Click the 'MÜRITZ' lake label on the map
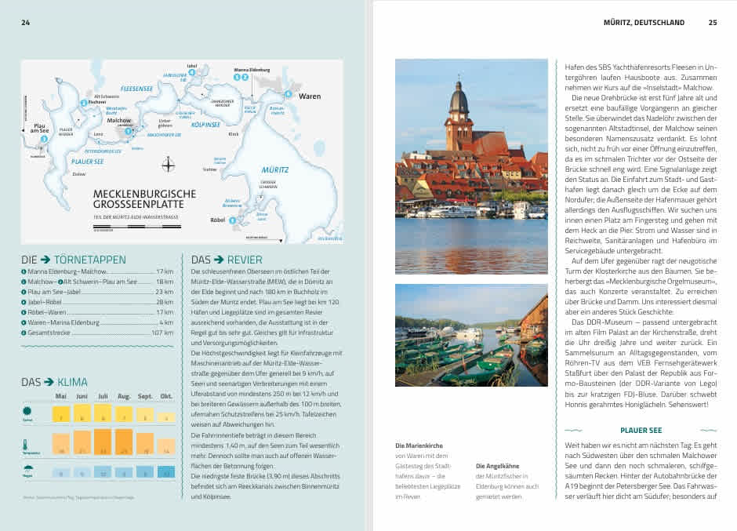737x531 pixels. 275,169
